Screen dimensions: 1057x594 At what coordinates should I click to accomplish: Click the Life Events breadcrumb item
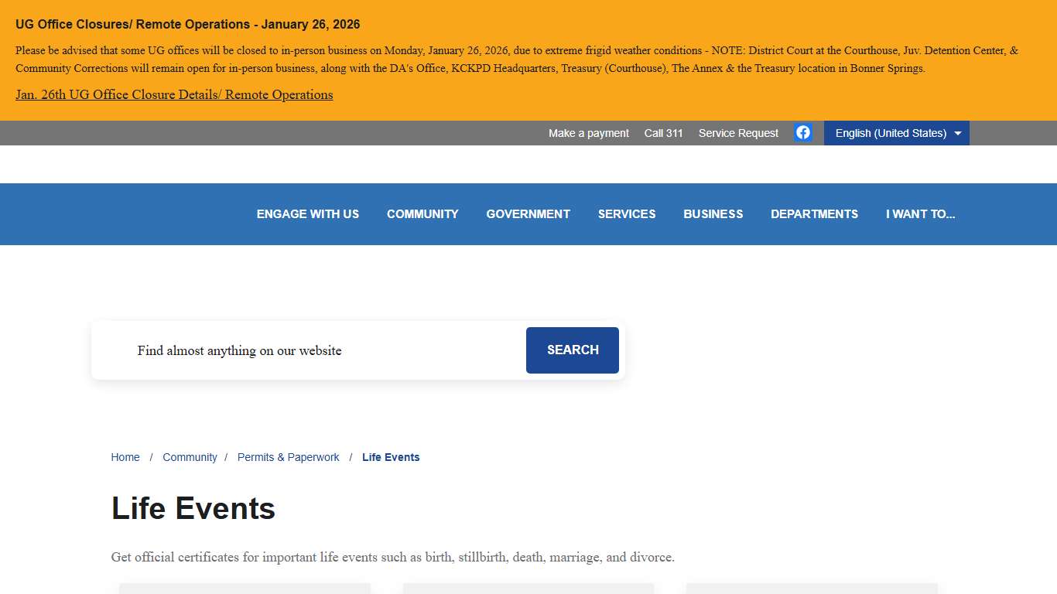[391, 457]
